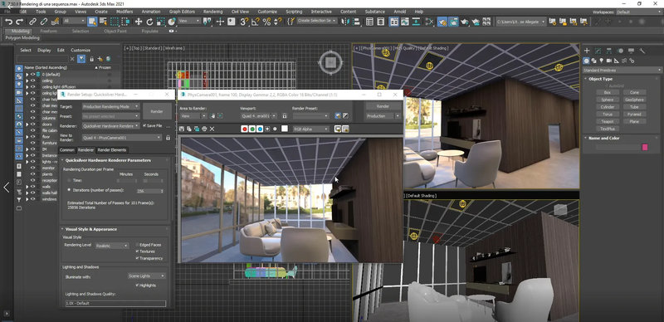
Task: Toggle the red channel in rendered frame window
Action: tap(244, 129)
